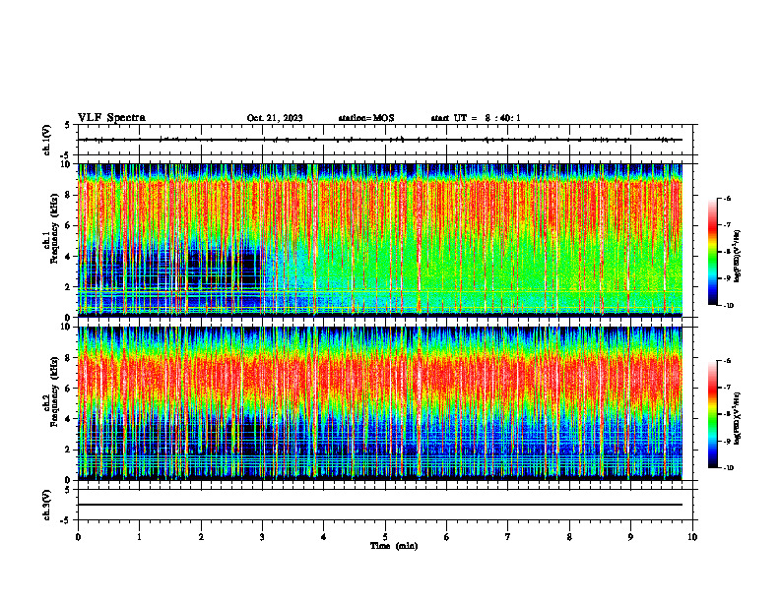
Task: Click the "5" tick on ch.1(V) axis
Action: [68, 125]
